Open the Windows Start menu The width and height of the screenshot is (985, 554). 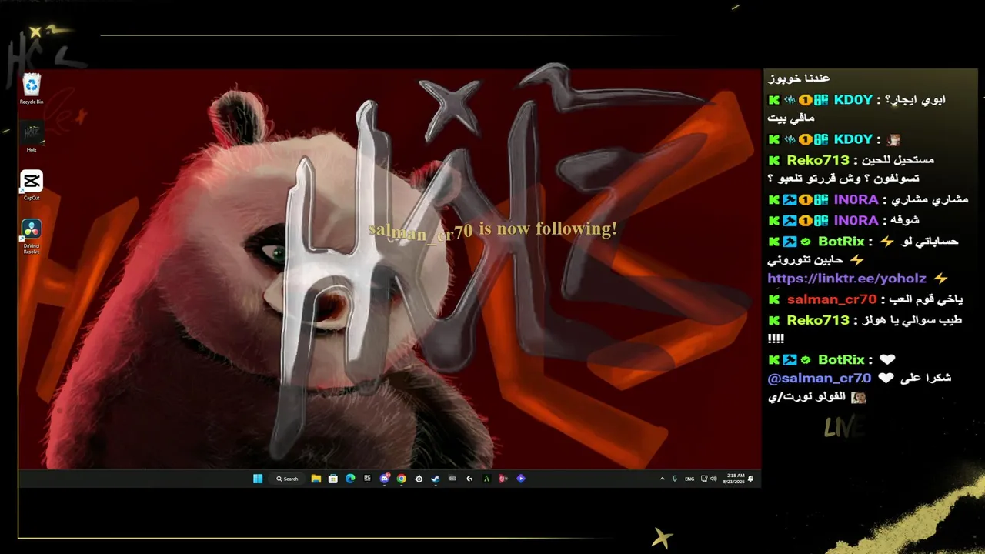258,479
